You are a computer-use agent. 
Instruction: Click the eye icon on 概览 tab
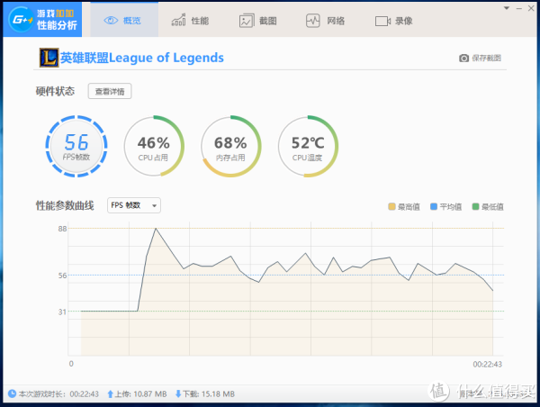[111, 21]
